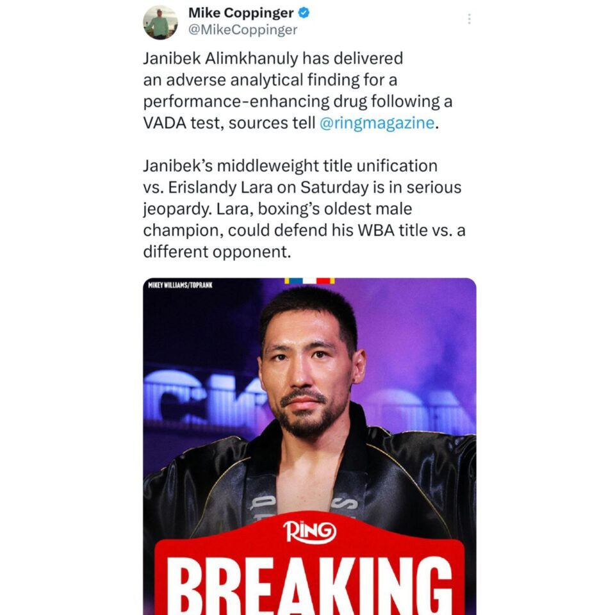
Task: Click the words VADA test
Action: point(184,123)
